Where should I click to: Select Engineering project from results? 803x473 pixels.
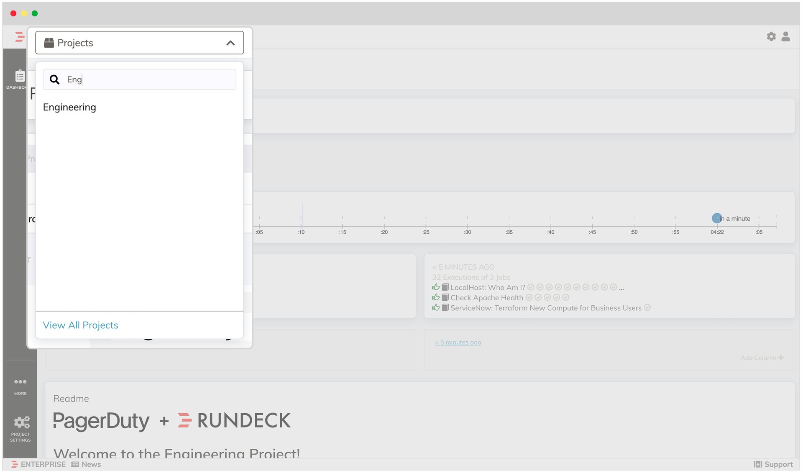click(x=69, y=107)
